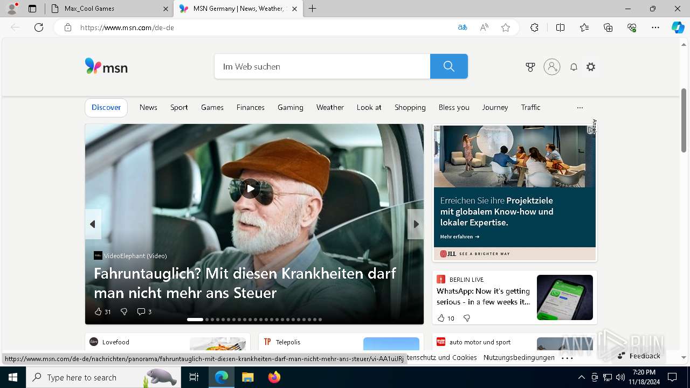
Task: Open Microsoft Rewards trophy icon
Action: pyautogui.click(x=530, y=67)
